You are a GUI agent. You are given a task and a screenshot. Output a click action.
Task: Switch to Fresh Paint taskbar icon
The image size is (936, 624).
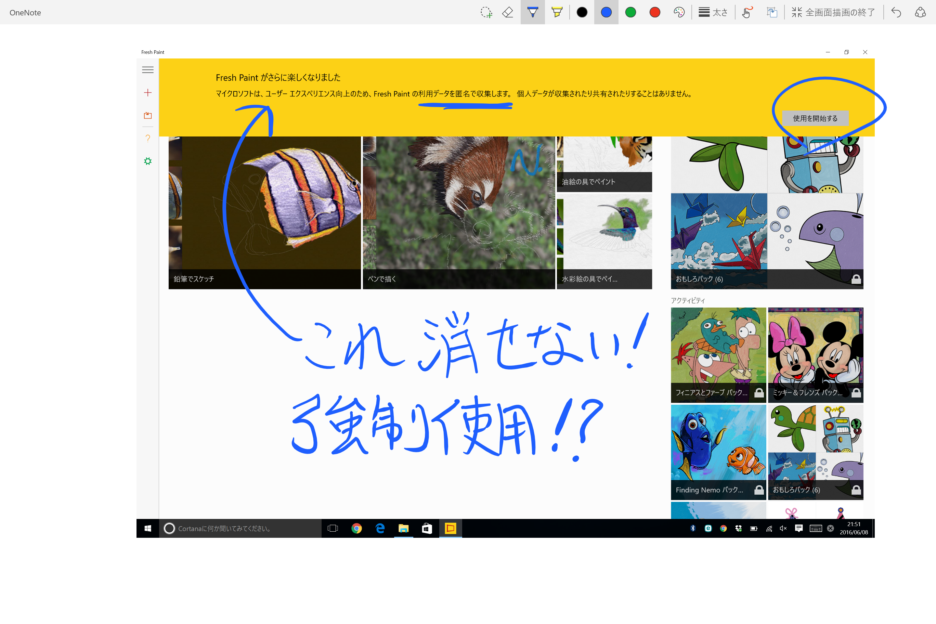451,528
